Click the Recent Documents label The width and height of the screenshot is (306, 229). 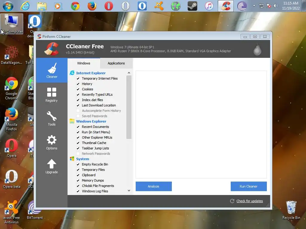click(95, 127)
